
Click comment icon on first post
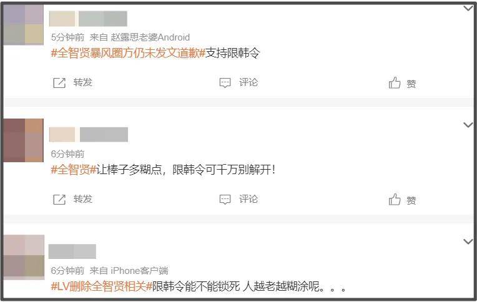click(x=225, y=83)
